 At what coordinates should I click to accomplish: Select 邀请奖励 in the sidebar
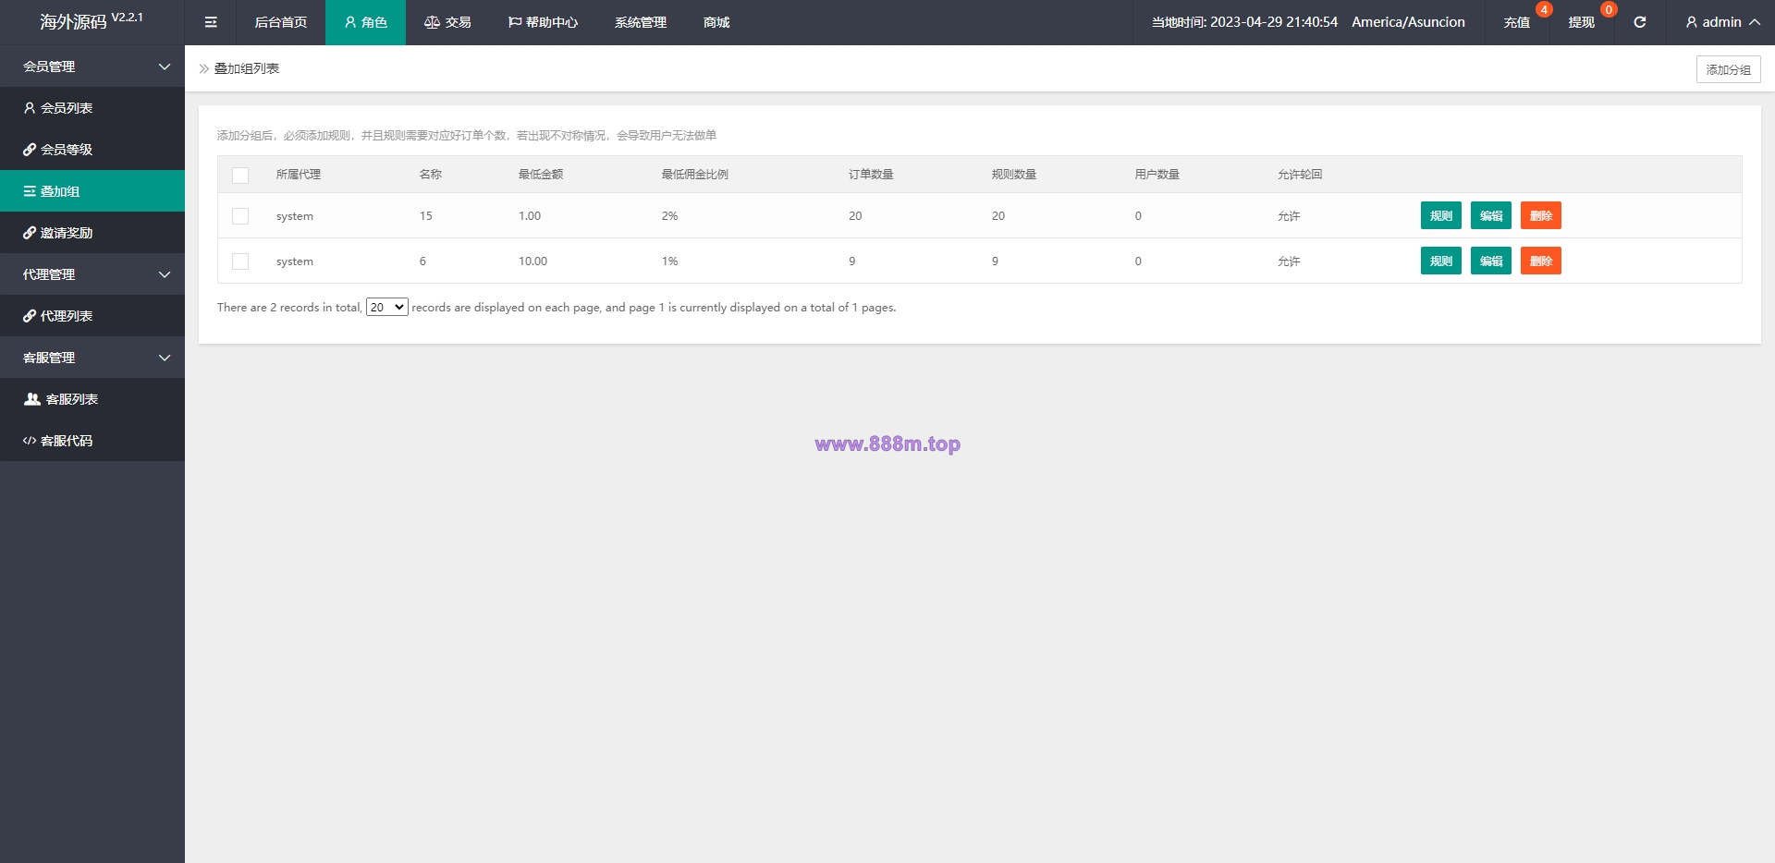pos(92,233)
